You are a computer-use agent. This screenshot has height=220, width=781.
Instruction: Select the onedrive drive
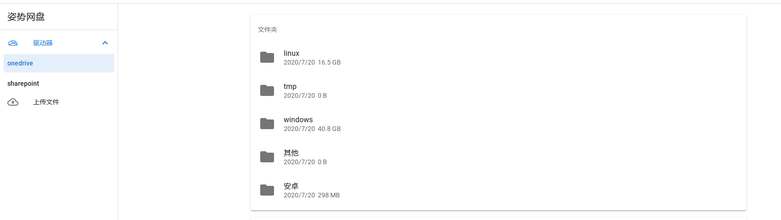(x=59, y=63)
